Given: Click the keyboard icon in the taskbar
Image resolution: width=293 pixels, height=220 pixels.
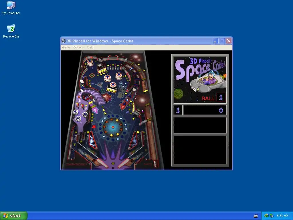Looking at the screenshot, I should coord(256,216).
